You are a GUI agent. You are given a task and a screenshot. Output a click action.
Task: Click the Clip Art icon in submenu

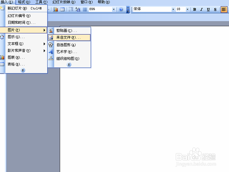coord(51,31)
